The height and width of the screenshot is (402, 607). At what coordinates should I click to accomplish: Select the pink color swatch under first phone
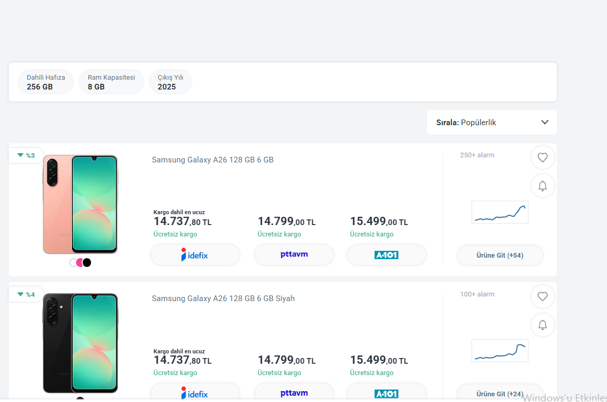[x=80, y=263]
